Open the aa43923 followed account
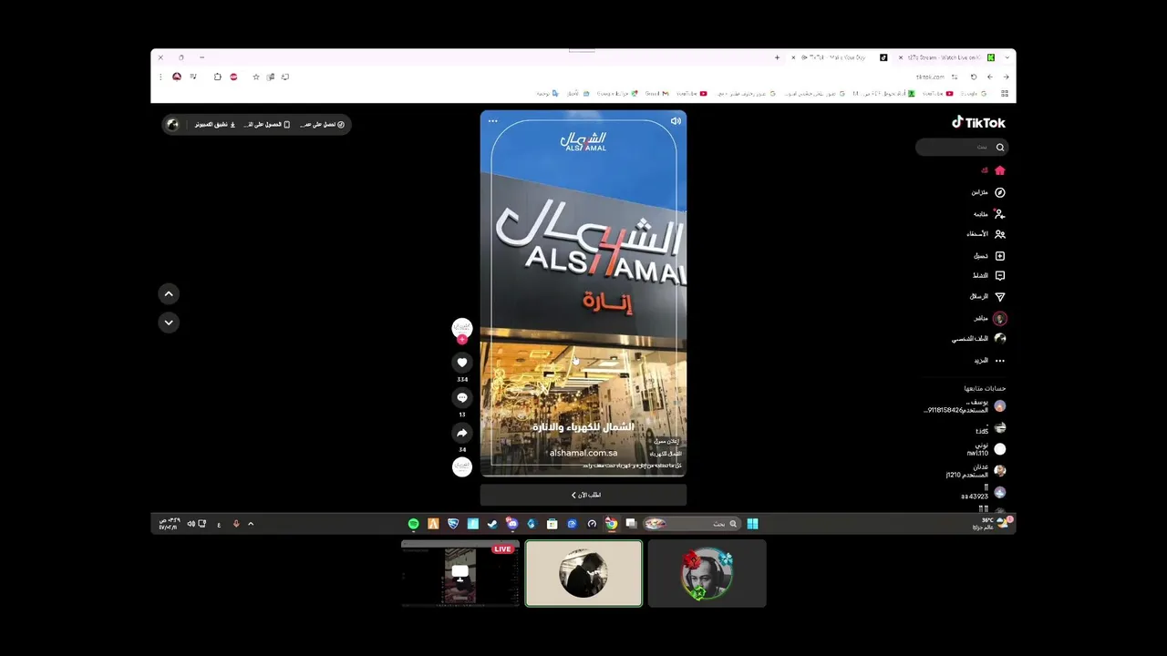1167x656 pixels. tap(984, 493)
